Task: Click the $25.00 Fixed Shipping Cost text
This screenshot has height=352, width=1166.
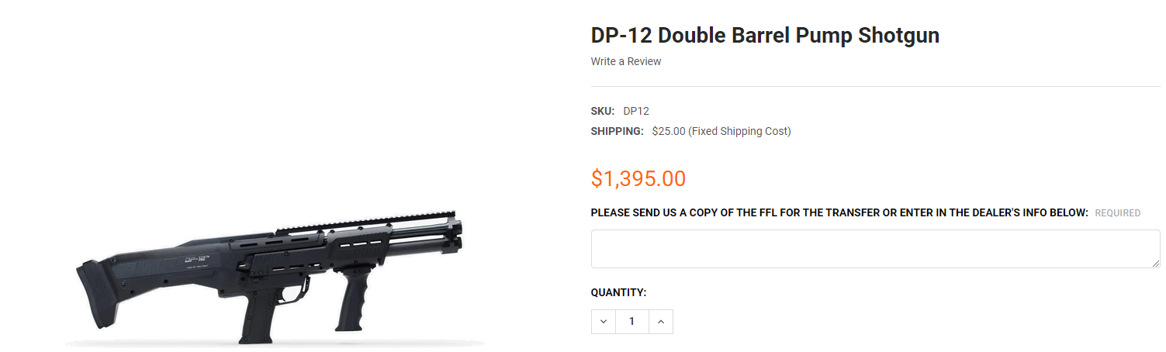Action: (x=721, y=131)
